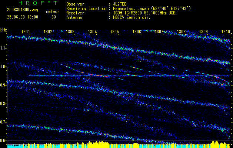Click the 1302 time marker
The height and width of the screenshot is (148, 233).
[x=48, y=31]
